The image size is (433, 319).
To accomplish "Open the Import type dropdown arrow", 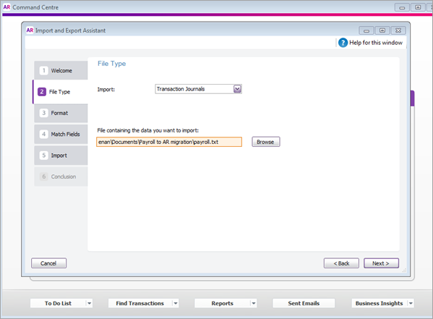I will [x=237, y=89].
